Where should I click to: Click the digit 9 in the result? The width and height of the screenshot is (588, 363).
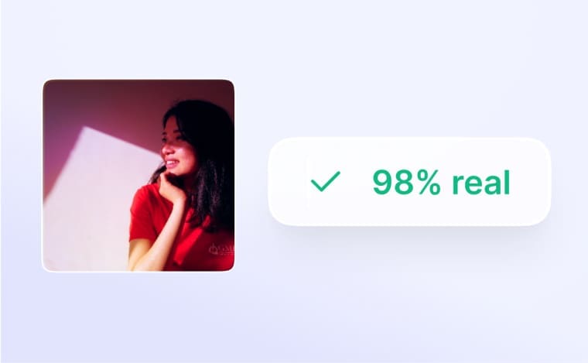[384, 182]
